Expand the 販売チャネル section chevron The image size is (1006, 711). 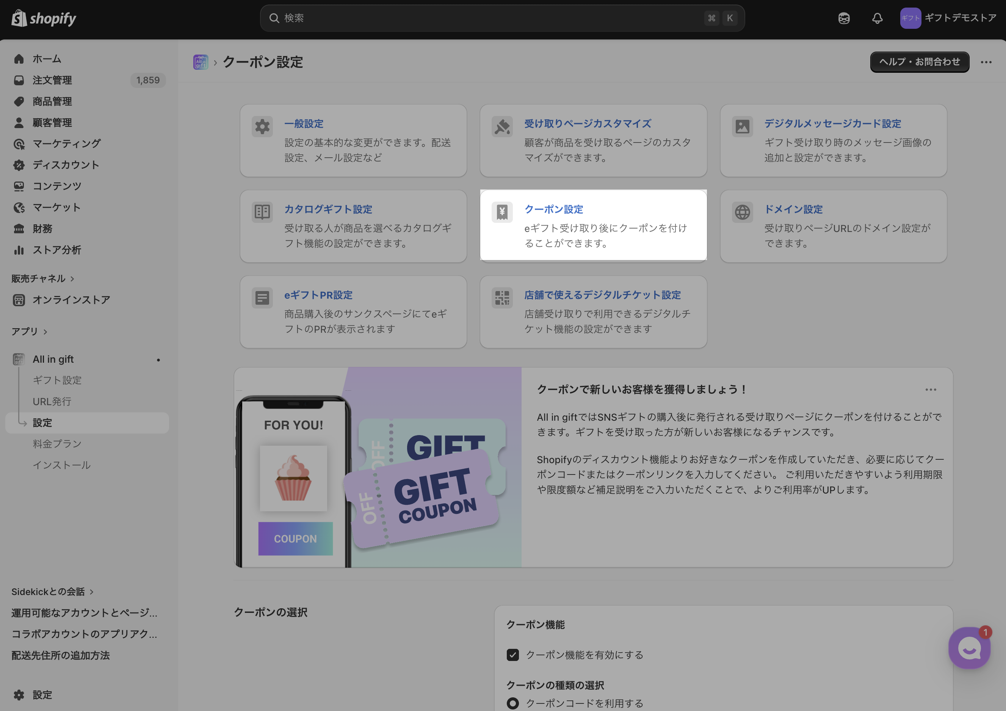pyautogui.click(x=72, y=279)
